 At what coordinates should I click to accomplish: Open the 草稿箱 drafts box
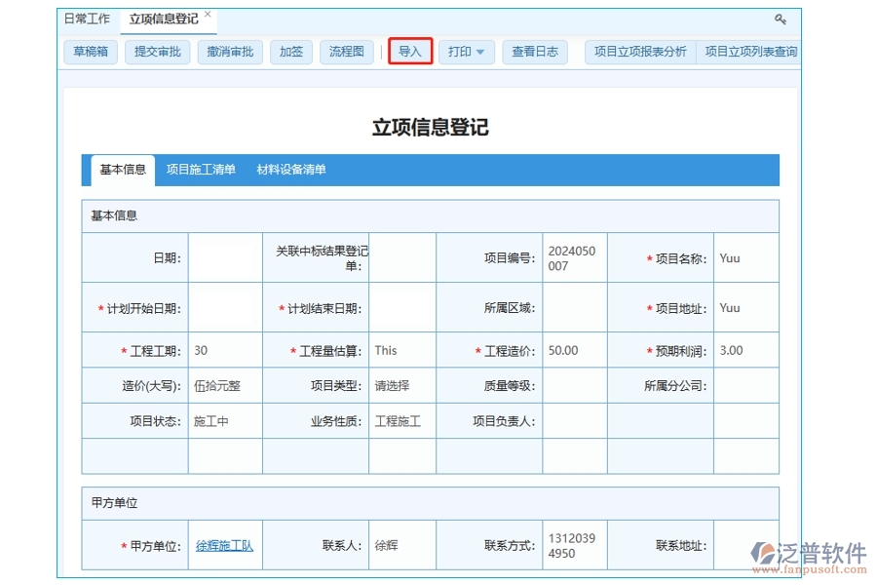click(x=89, y=52)
